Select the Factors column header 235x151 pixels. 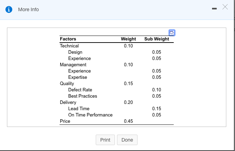coord(68,39)
